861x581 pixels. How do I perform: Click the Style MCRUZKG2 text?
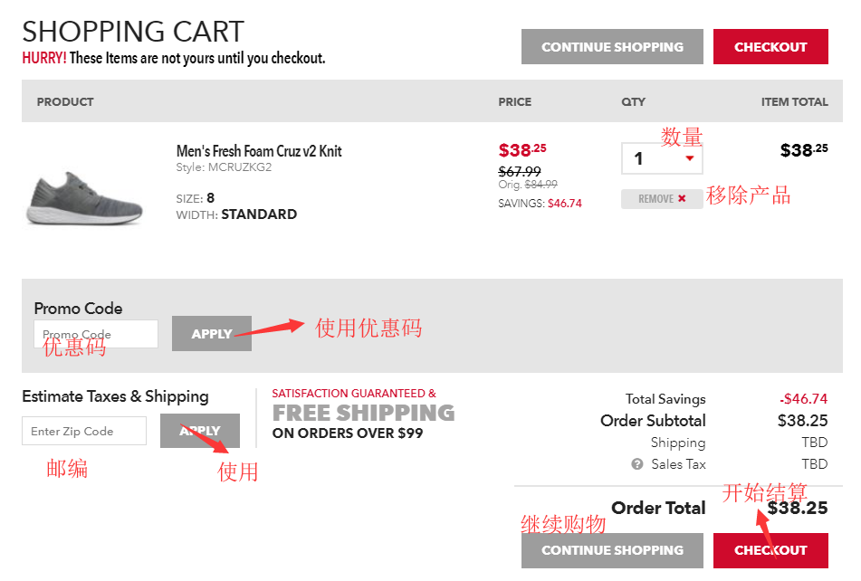(224, 167)
